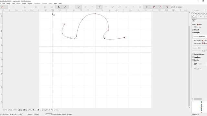
Task: Switch to the X-Ray view tab
Action: point(56,110)
